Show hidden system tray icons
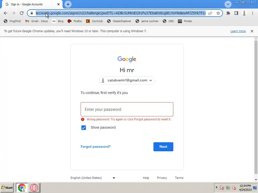258x193 pixels. 216,187
